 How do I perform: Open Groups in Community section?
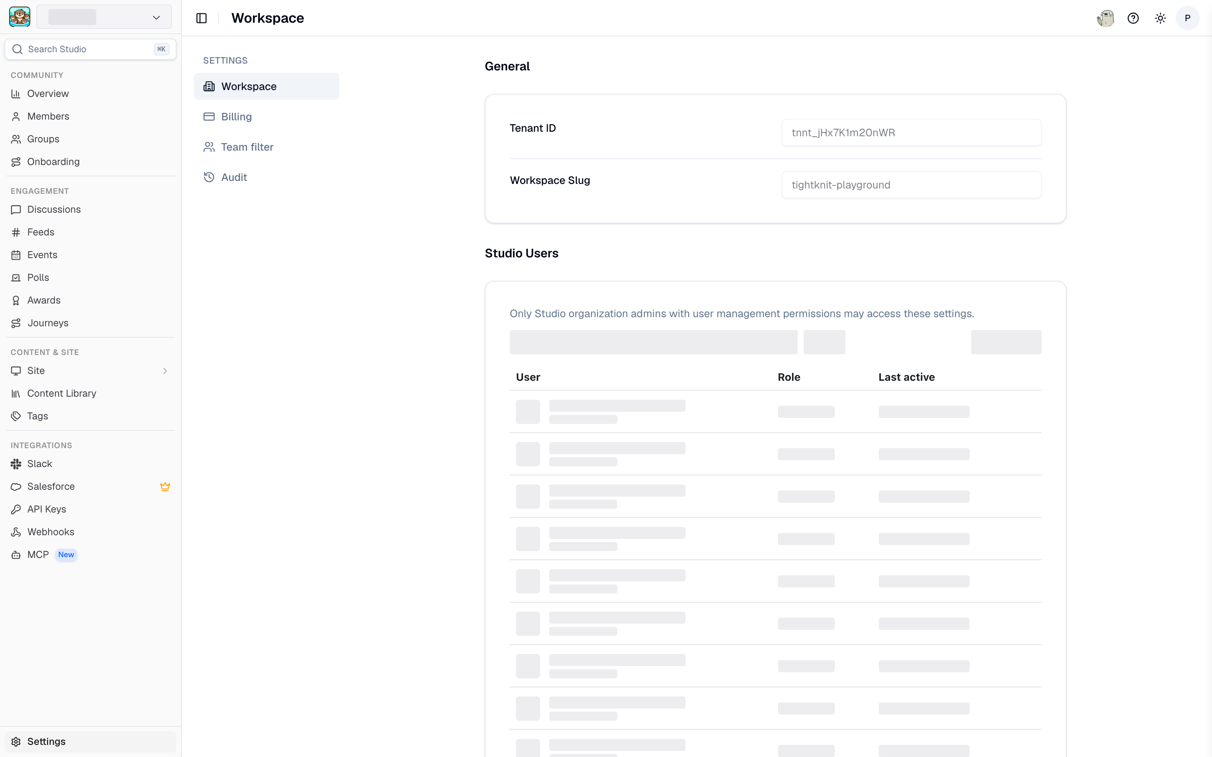[91, 139]
